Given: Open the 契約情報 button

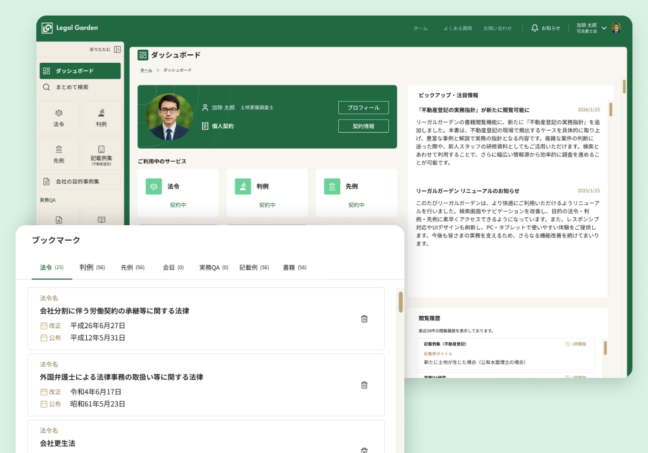Looking at the screenshot, I should tap(364, 126).
